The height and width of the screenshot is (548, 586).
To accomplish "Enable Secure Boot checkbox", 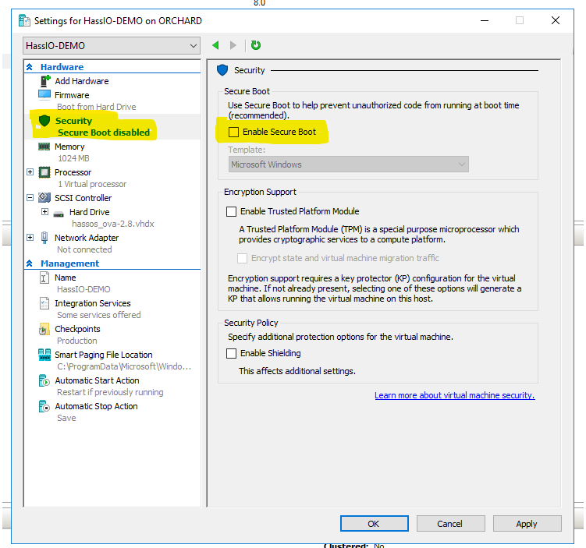I will tap(233, 132).
